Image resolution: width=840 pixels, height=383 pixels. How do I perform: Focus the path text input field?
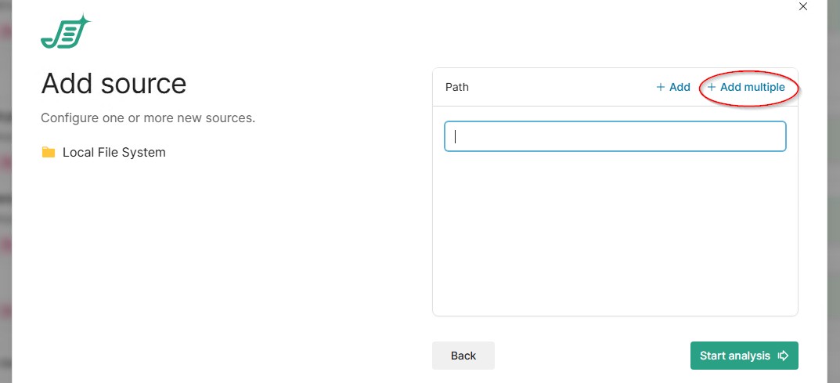[615, 136]
